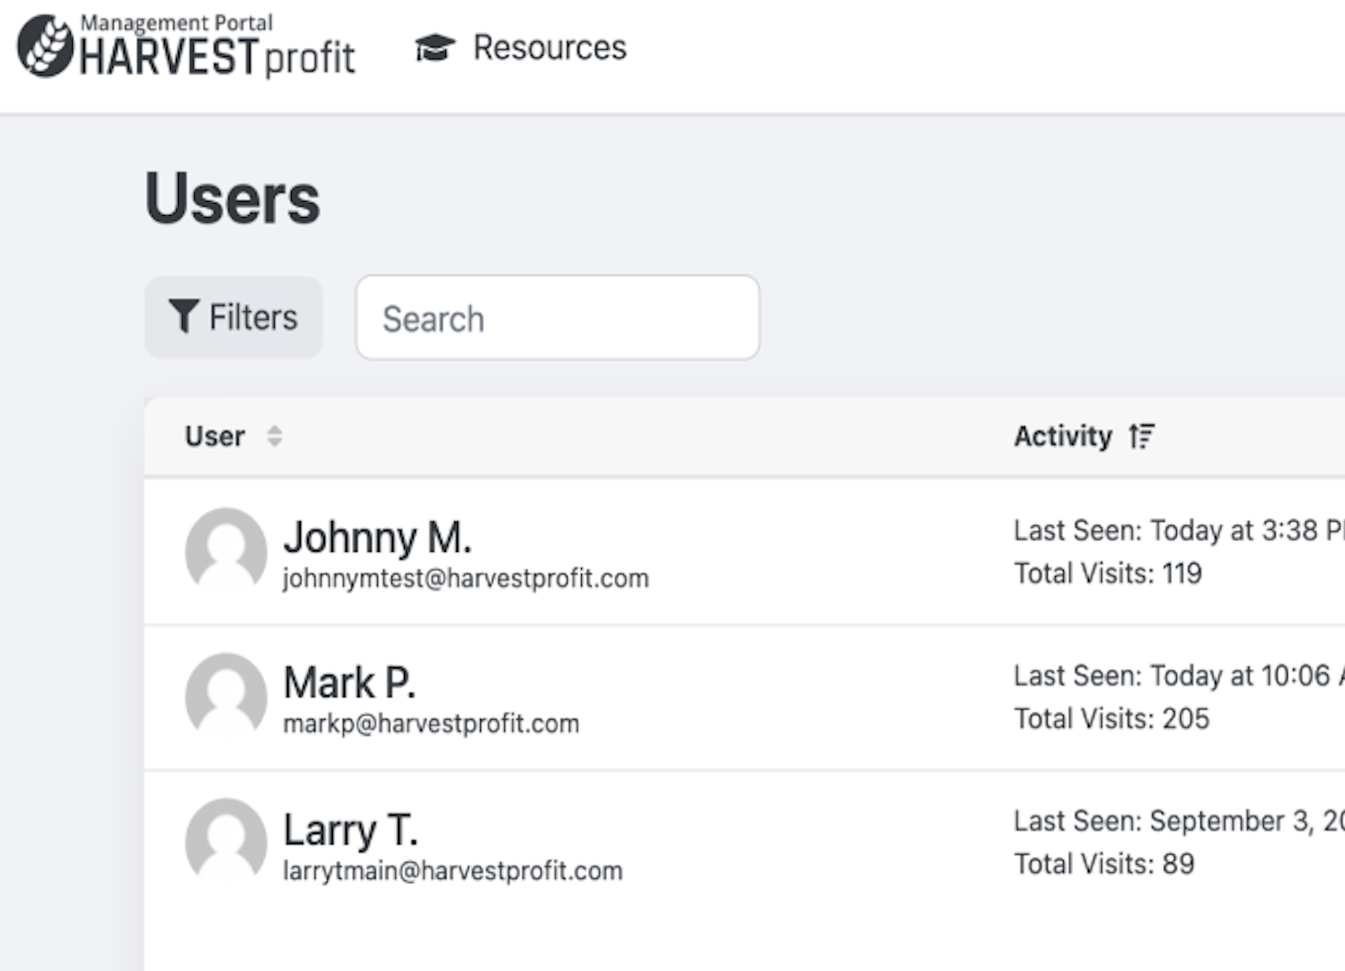Click Johnny M.'s avatar icon
This screenshot has height=971, width=1345.
[x=226, y=550]
